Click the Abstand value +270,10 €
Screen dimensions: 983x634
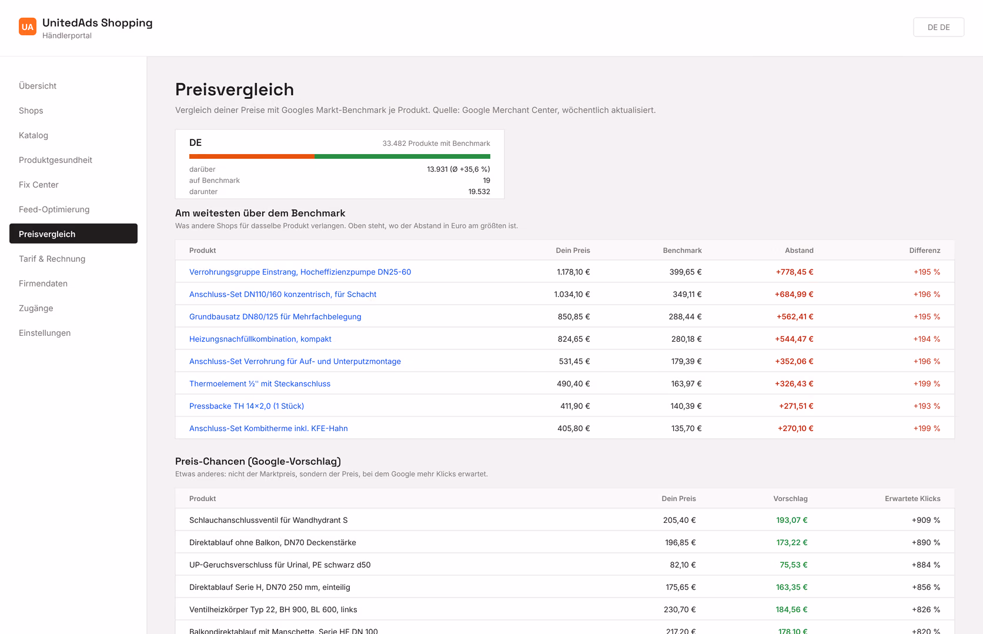coord(795,428)
